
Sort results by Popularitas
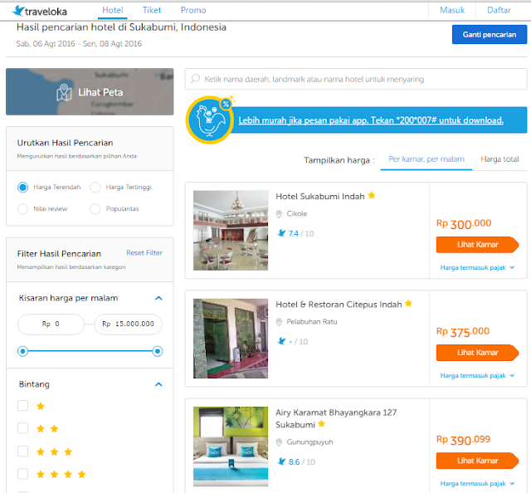pos(95,208)
